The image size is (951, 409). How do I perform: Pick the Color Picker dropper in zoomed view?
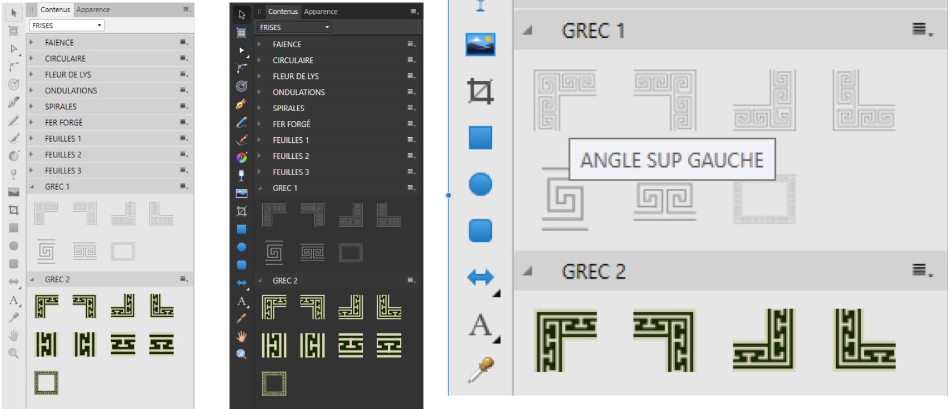coord(480,370)
